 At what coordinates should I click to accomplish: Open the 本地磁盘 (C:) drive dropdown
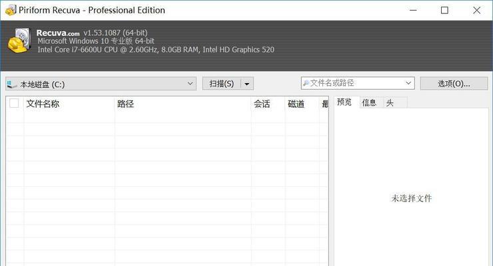(101, 84)
